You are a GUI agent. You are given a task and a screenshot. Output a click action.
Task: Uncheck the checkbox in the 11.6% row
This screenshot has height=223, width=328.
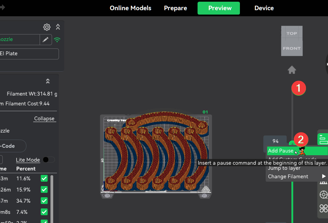pos(44,178)
